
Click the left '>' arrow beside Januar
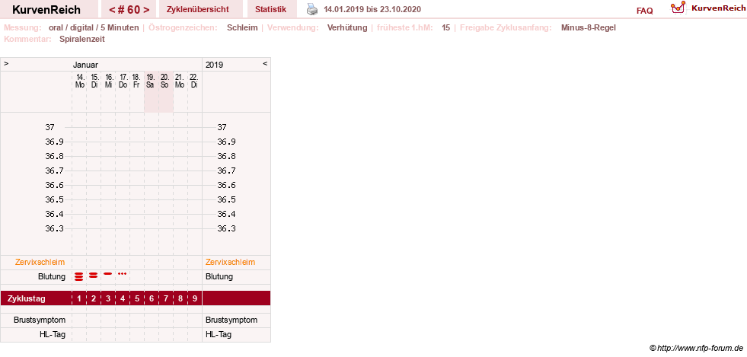(6, 63)
